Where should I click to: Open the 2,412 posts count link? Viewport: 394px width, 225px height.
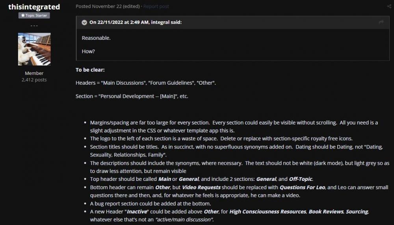click(34, 80)
